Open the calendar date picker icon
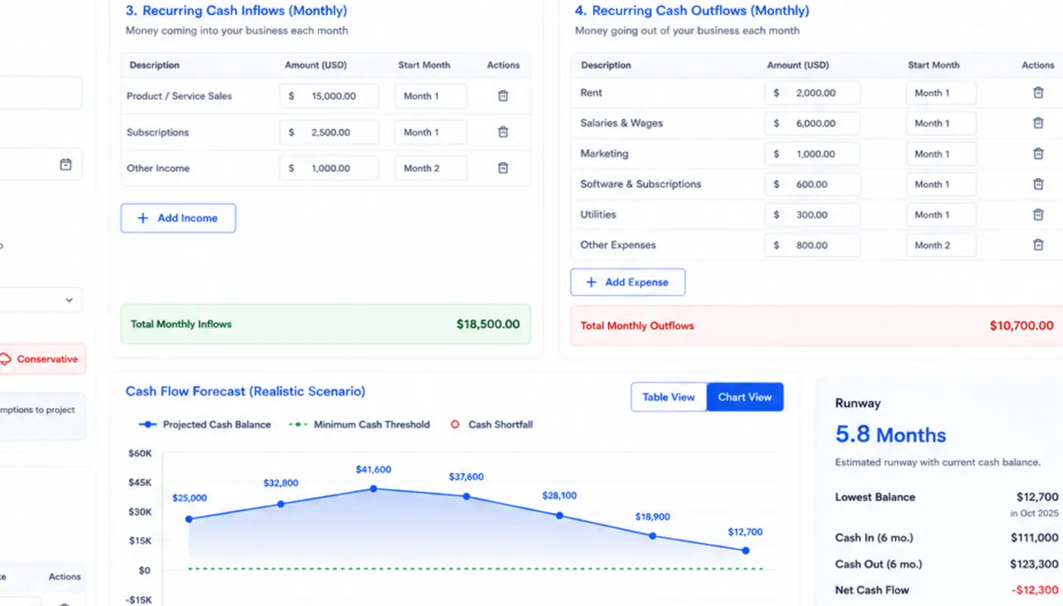1063x606 pixels. point(65,164)
